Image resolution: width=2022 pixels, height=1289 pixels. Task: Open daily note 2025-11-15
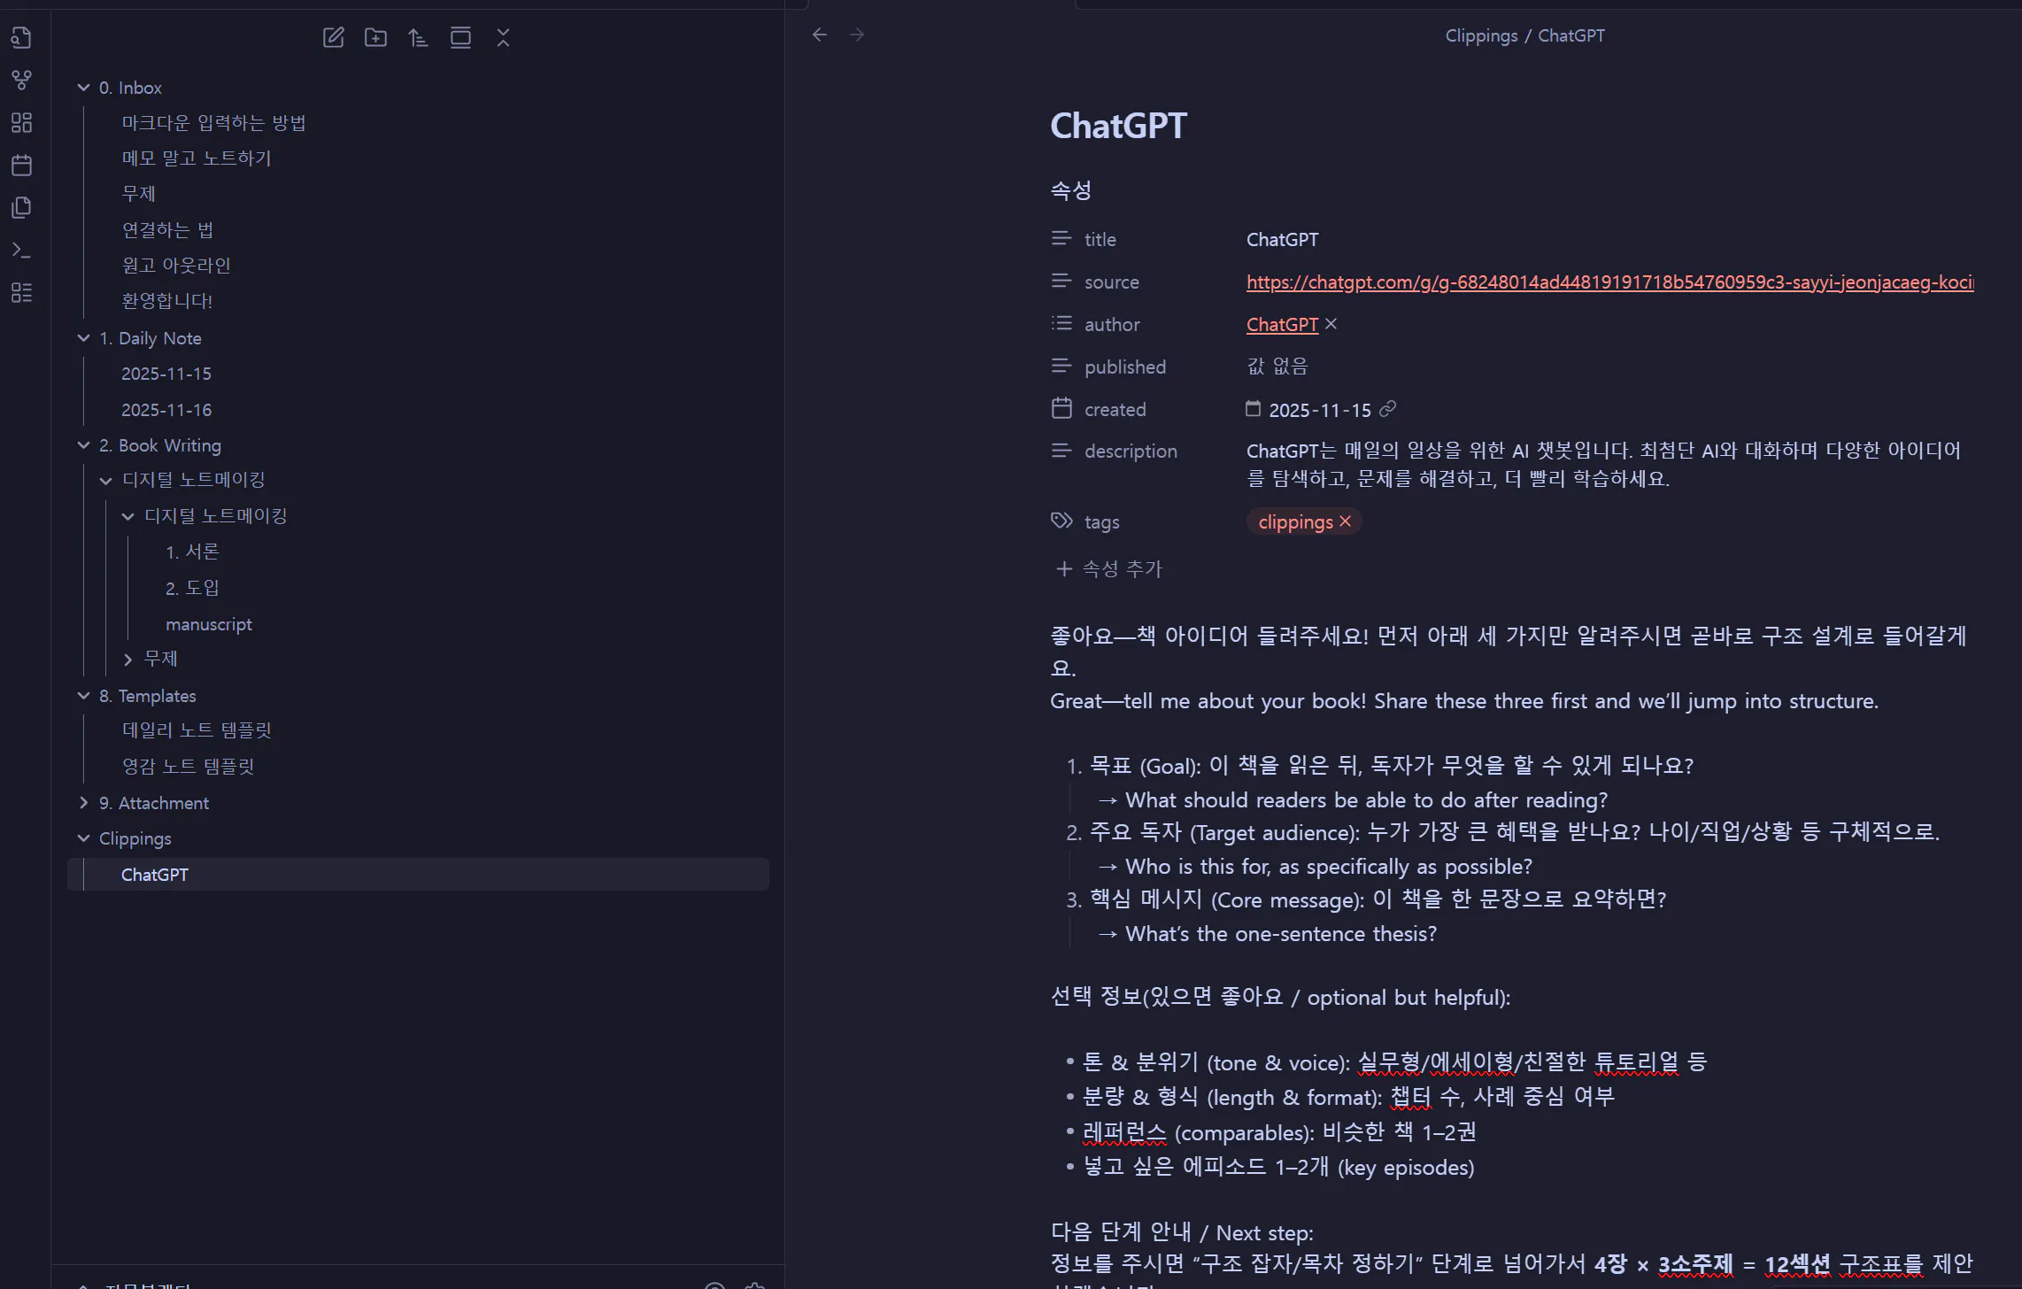pyautogui.click(x=166, y=374)
